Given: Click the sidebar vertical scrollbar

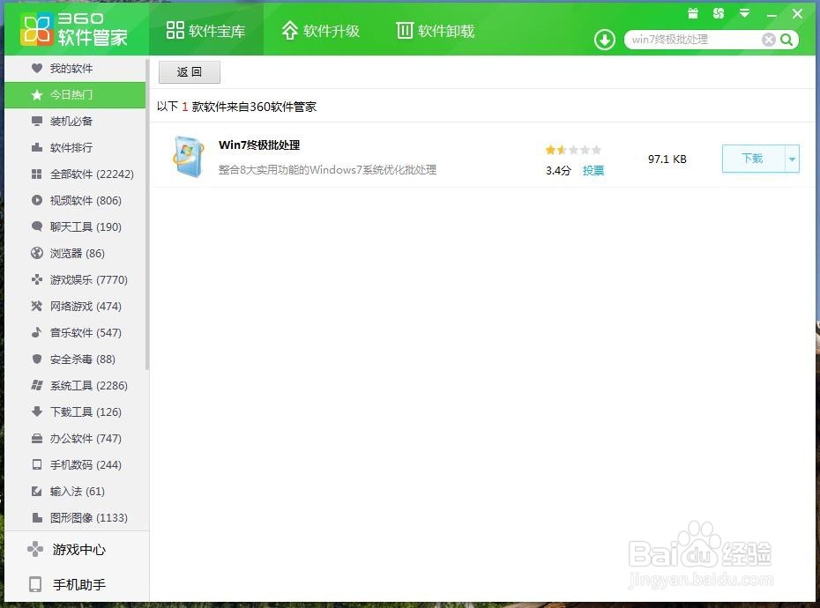Looking at the screenshot, I should tap(147, 214).
